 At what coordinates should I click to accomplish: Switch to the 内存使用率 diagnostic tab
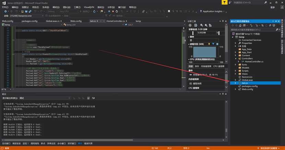tap(206, 66)
